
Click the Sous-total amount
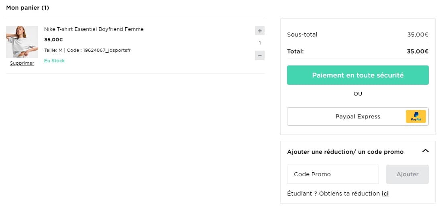point(418,35)
